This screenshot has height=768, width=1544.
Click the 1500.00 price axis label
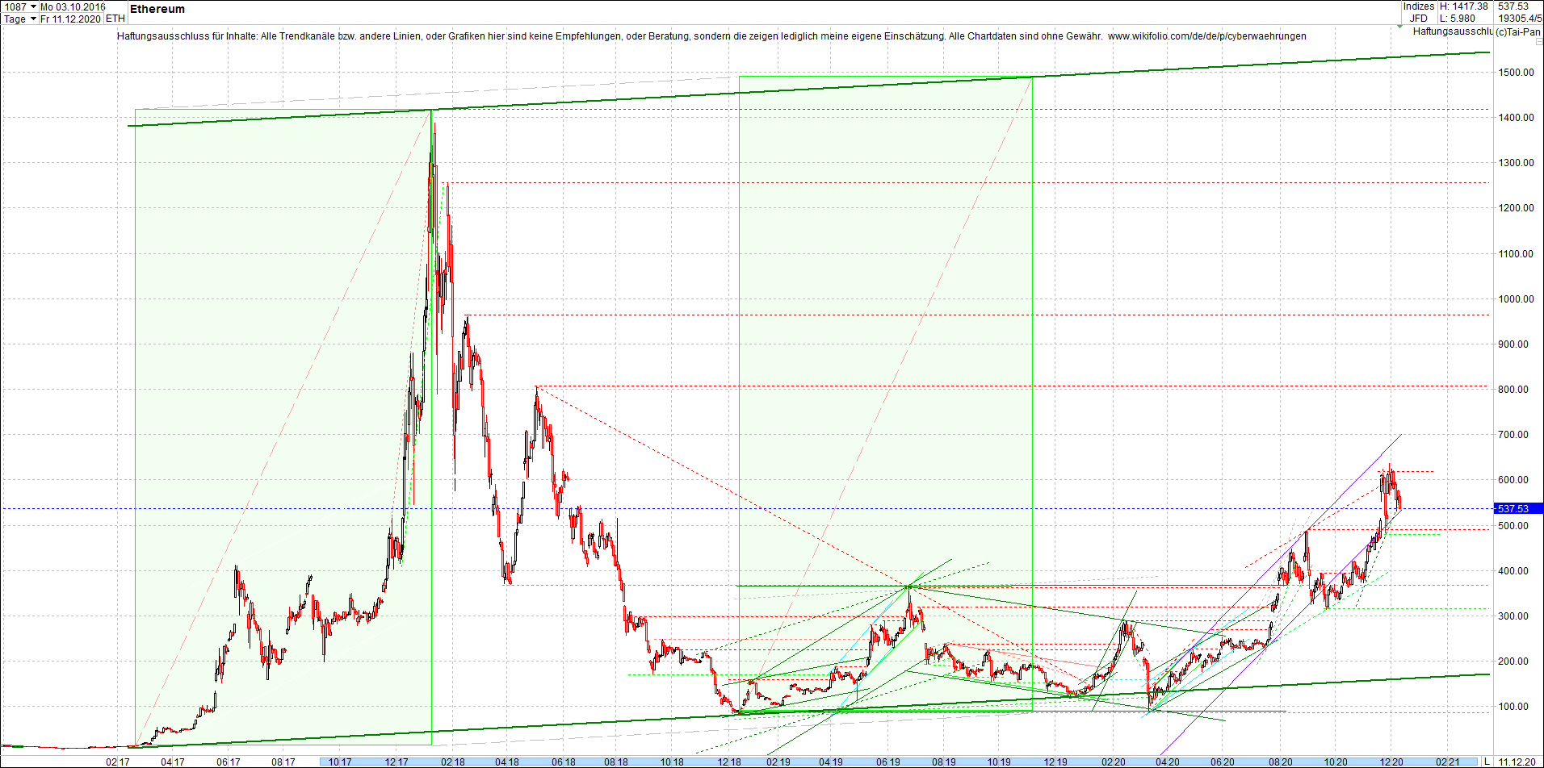tap(1517, 73)
